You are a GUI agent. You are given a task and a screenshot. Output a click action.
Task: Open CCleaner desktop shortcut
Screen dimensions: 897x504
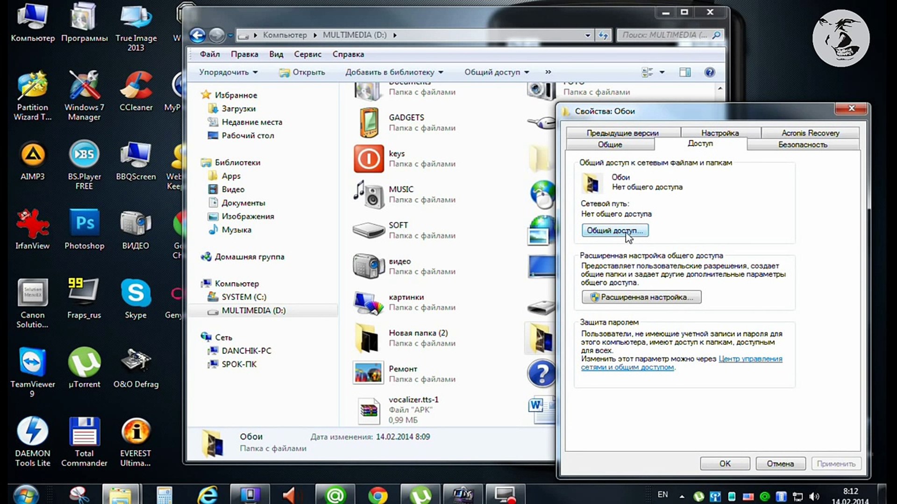click(135, 87)
